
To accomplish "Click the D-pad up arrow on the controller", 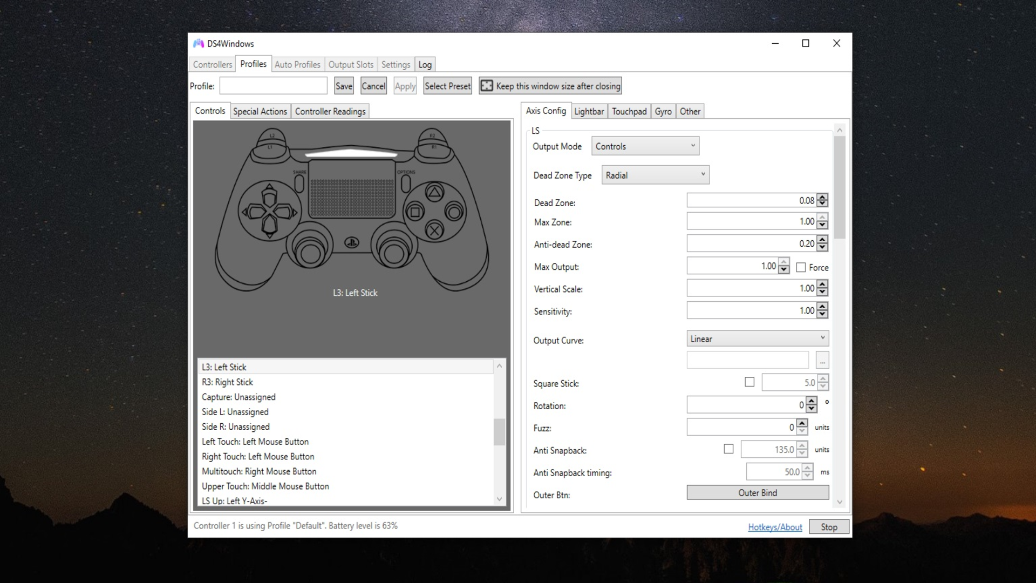I will [x=269, y=194].
